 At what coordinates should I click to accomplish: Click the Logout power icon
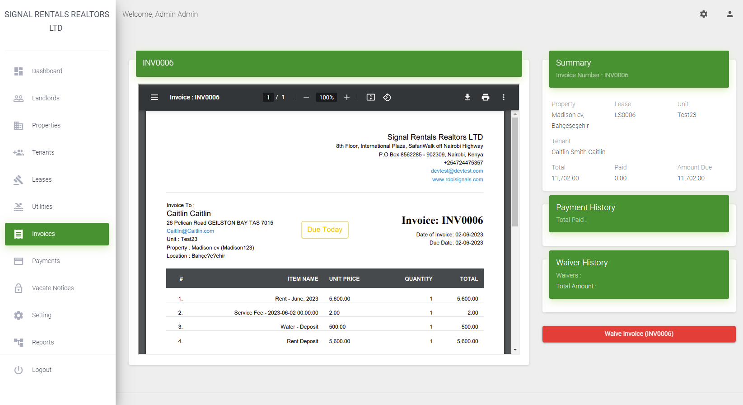(19, 370)
